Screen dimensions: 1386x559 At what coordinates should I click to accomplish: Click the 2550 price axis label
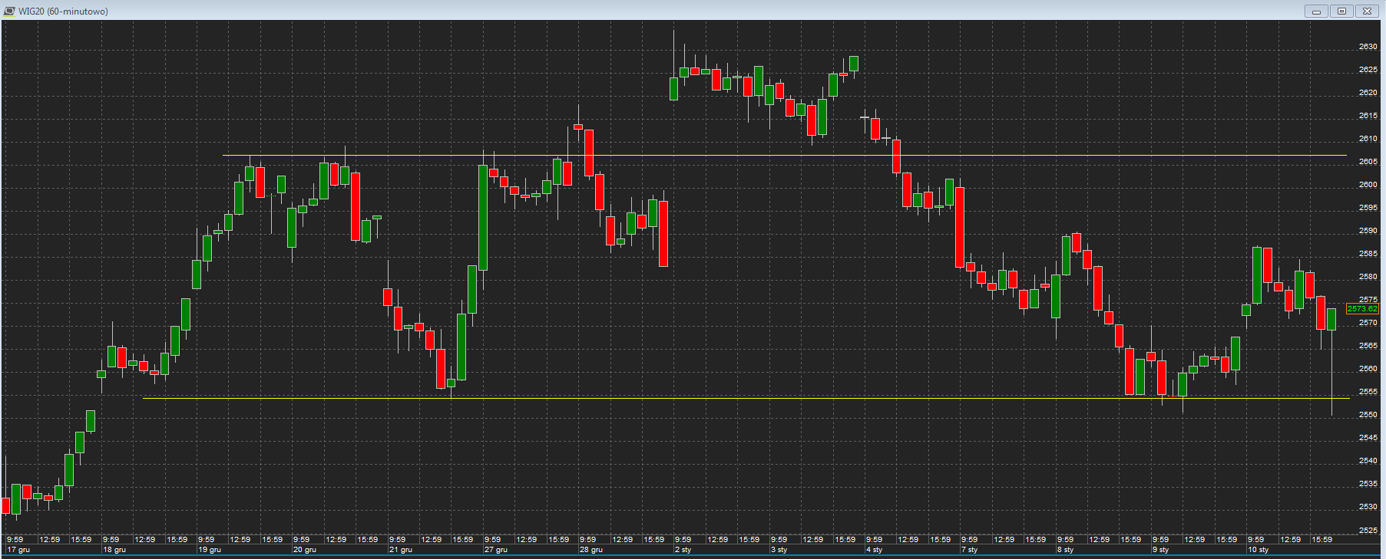pos(1368,415)
